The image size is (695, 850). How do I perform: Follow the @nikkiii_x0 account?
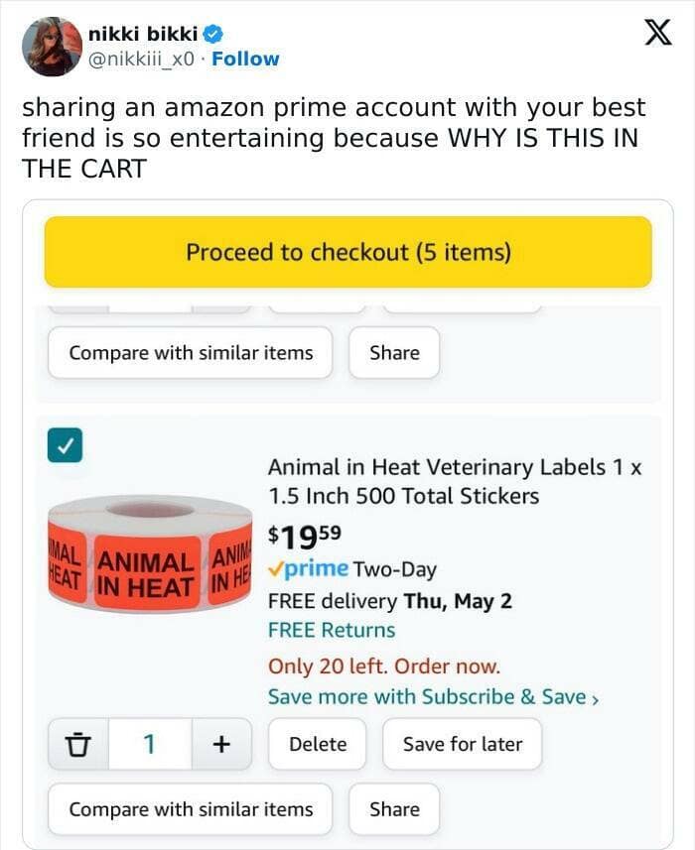(245, 59)
